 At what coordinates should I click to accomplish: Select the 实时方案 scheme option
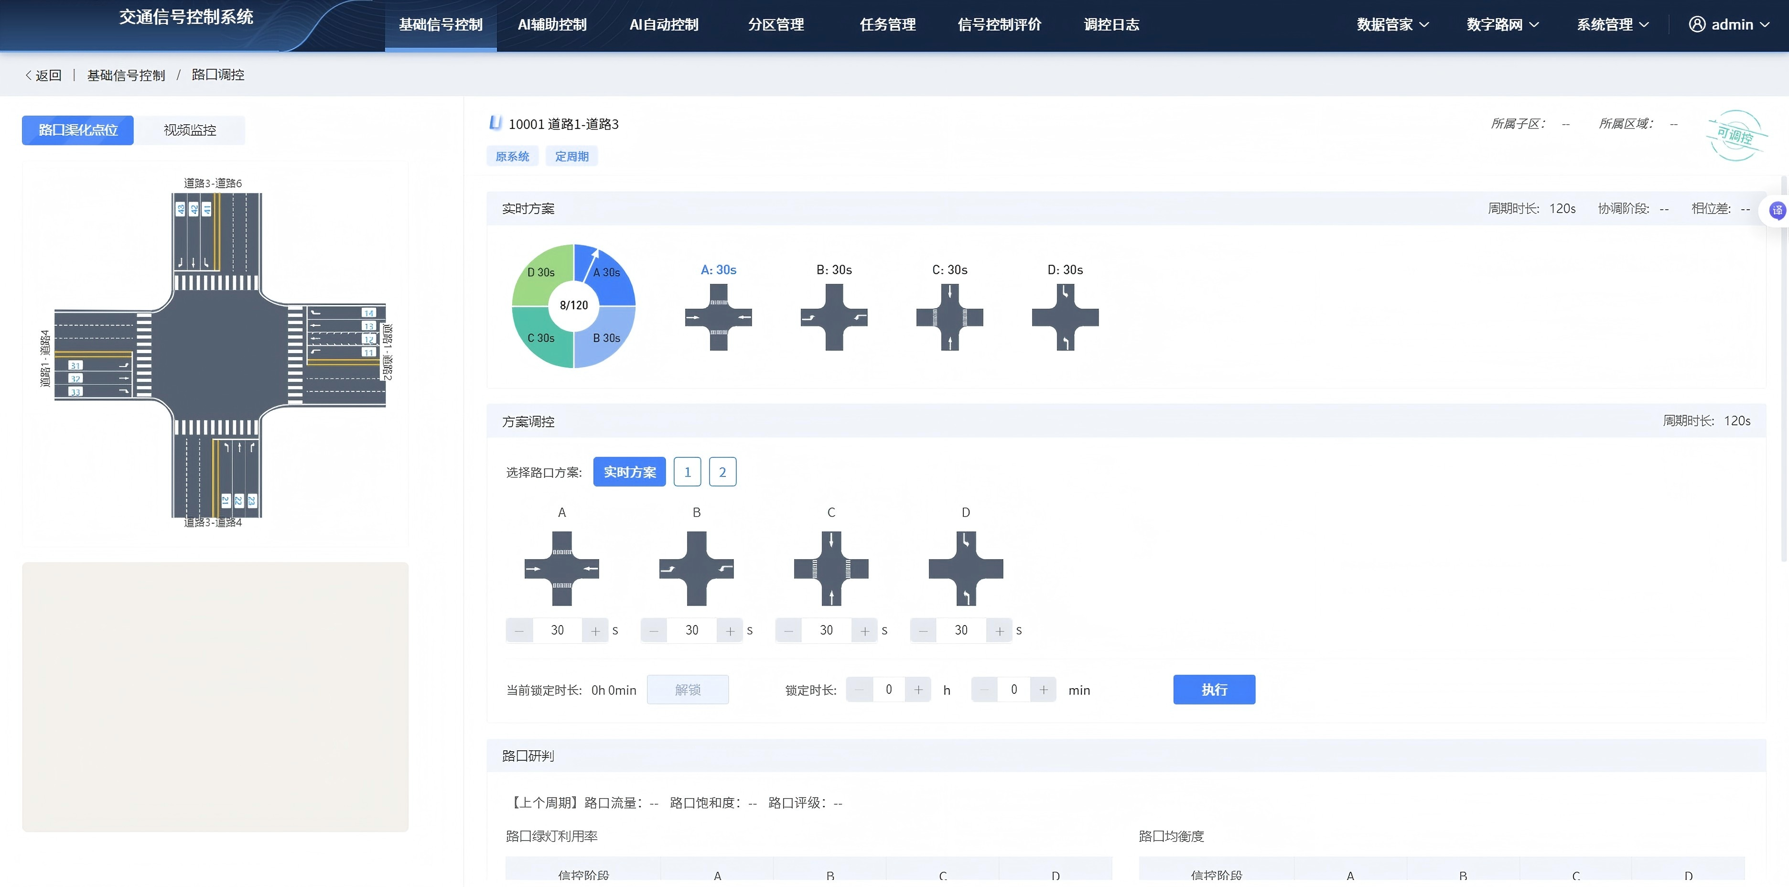coord(628,471)
